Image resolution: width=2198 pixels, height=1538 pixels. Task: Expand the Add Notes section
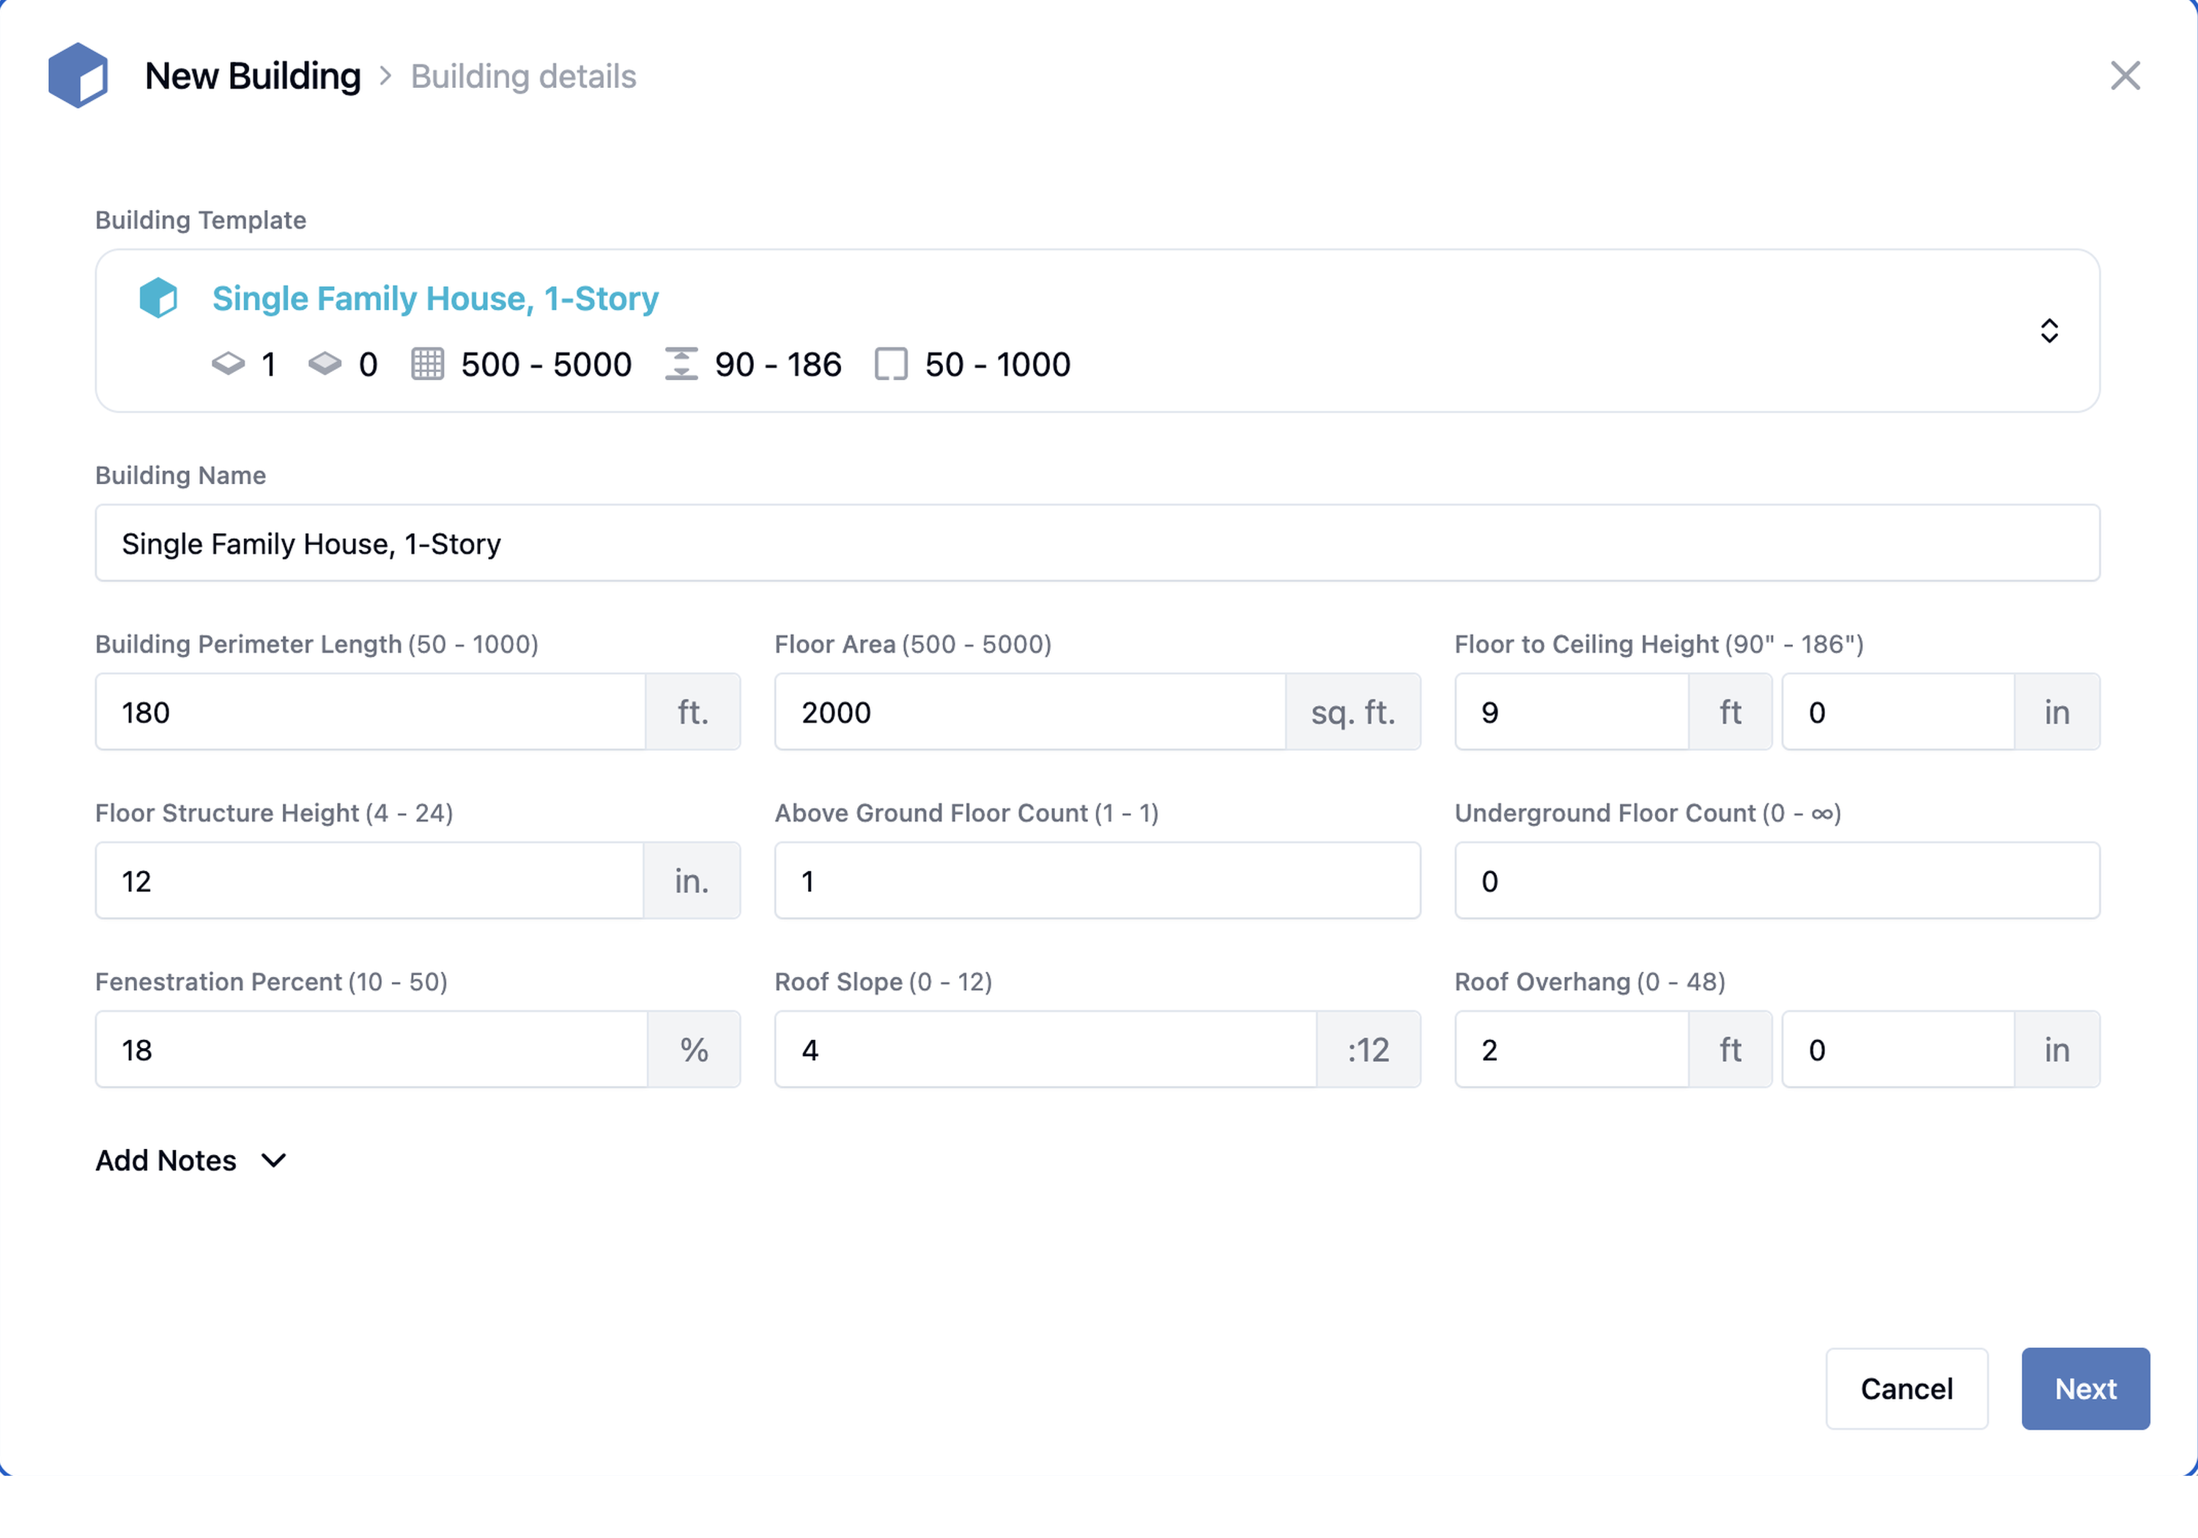pos(191,1160)
